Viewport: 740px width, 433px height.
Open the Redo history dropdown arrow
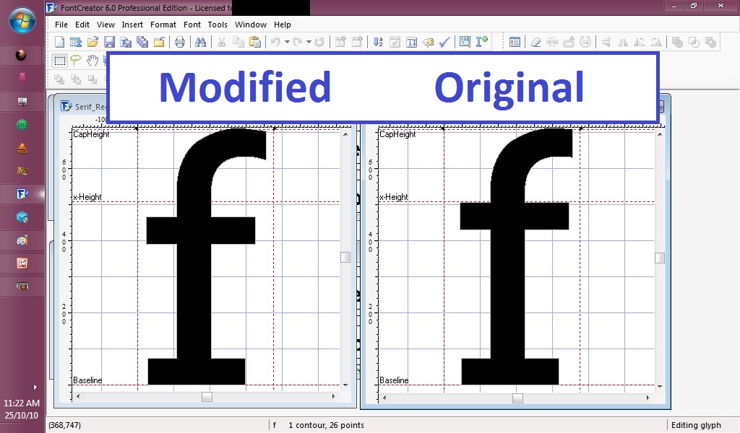coord(309,43)
